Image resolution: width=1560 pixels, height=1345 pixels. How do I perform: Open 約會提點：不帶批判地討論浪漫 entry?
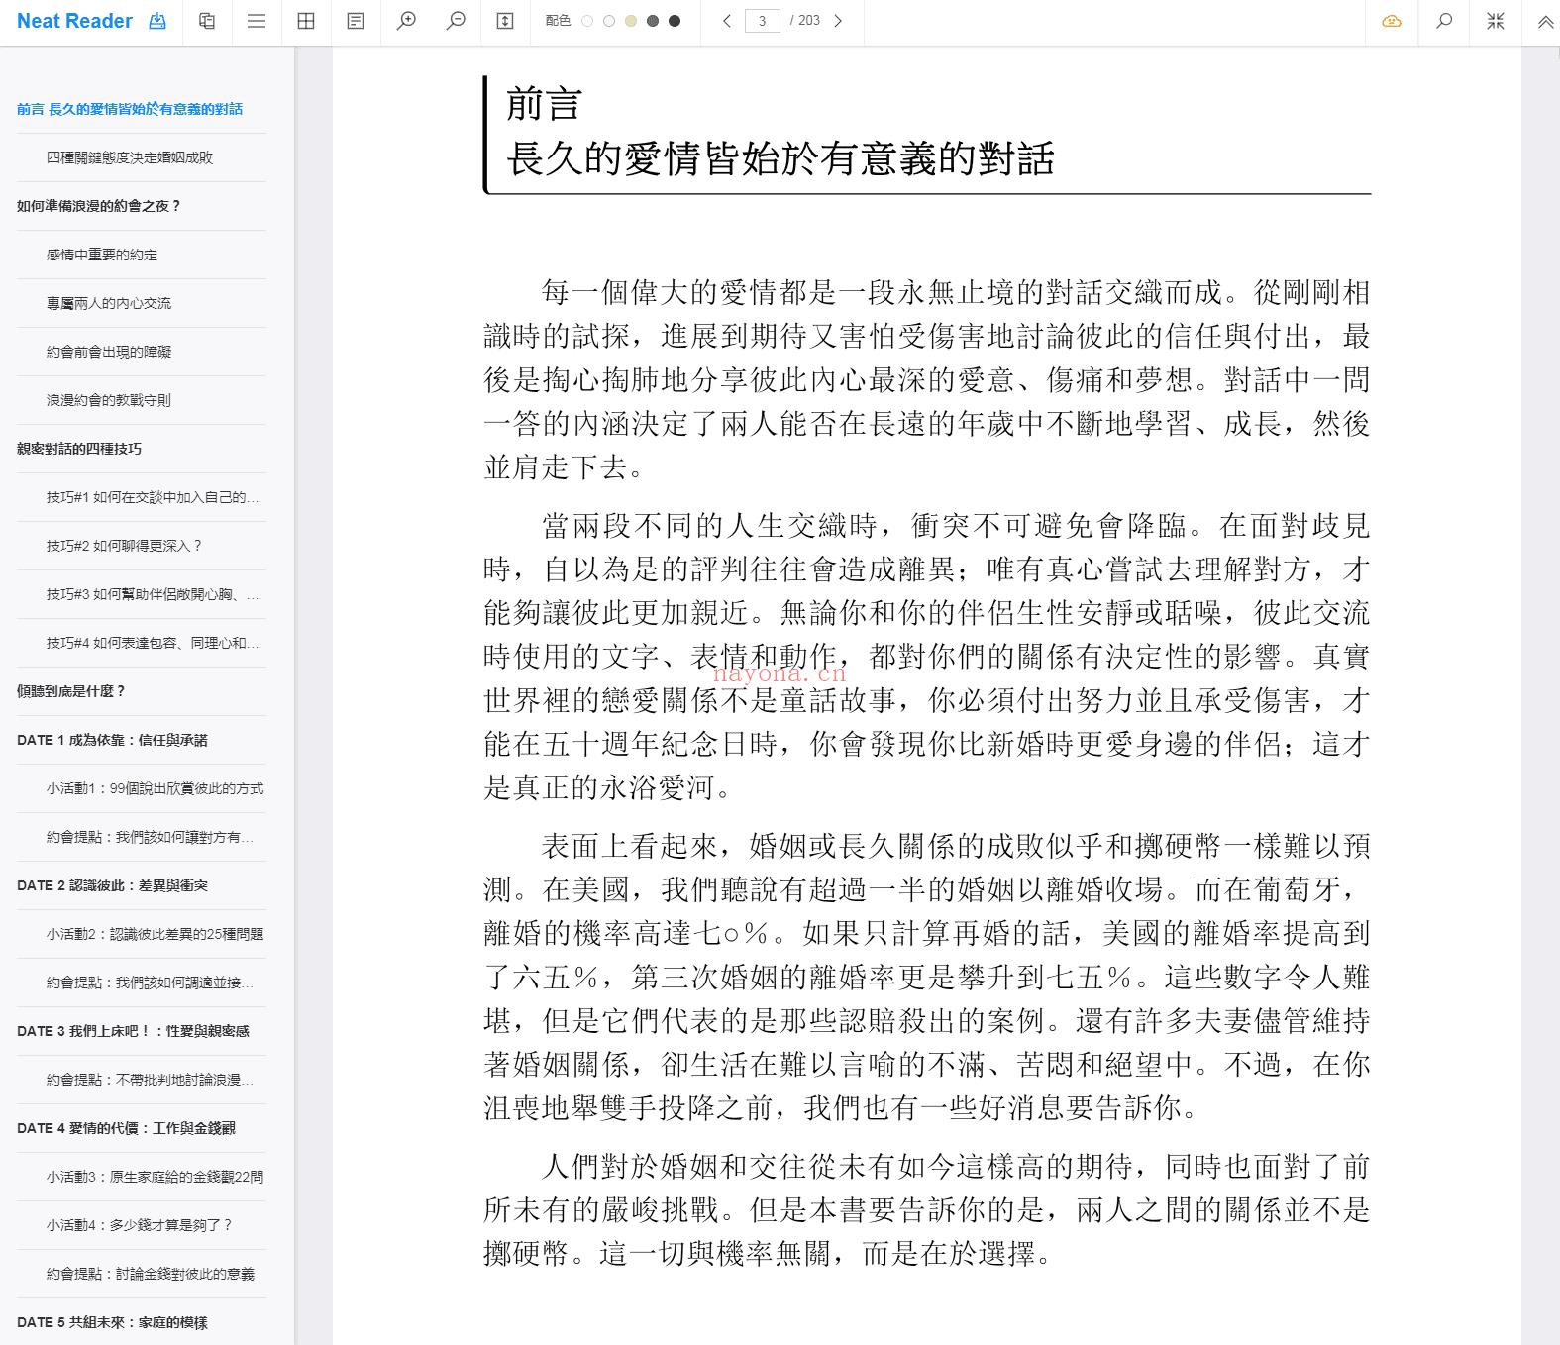click(x=150, y=1080)
